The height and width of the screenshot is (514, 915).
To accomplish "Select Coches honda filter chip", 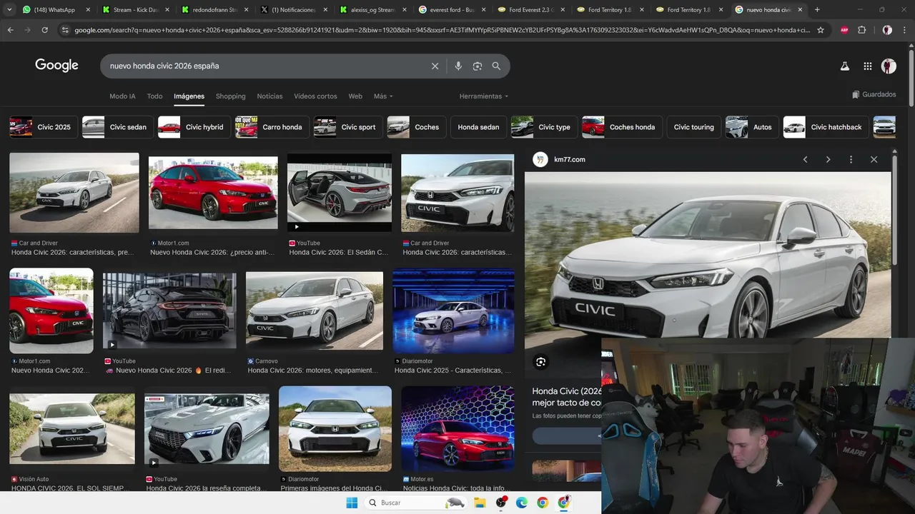I will 622,127.
